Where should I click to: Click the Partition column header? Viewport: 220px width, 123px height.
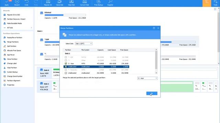point(68,50)
